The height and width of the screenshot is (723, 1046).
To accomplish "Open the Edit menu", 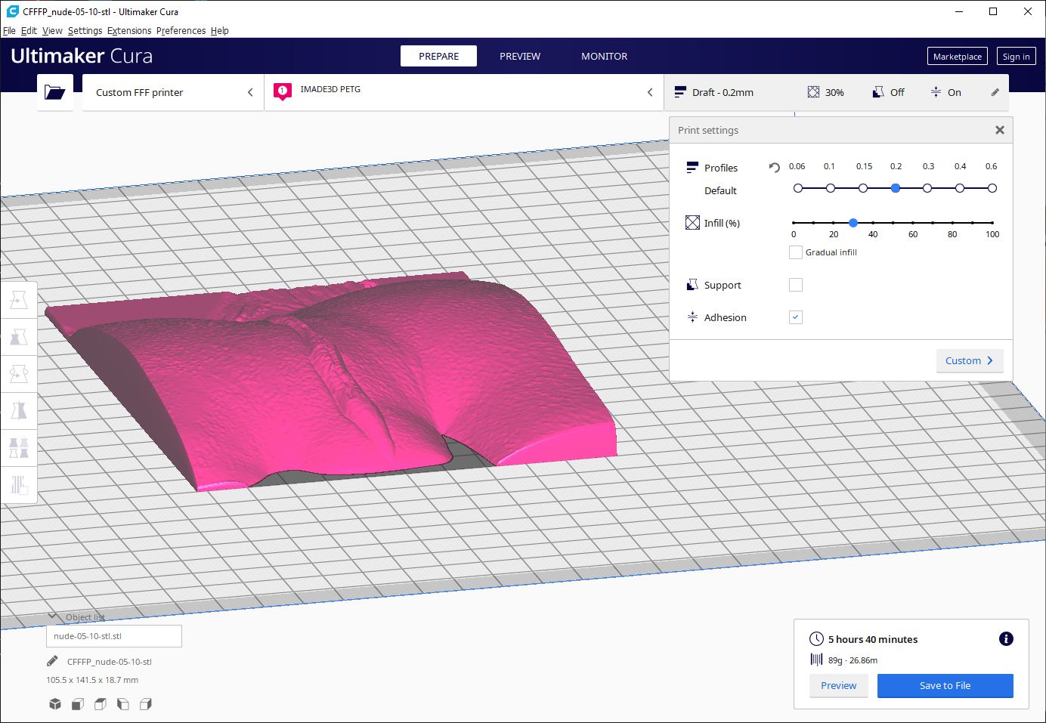I will tap(29, 31).
